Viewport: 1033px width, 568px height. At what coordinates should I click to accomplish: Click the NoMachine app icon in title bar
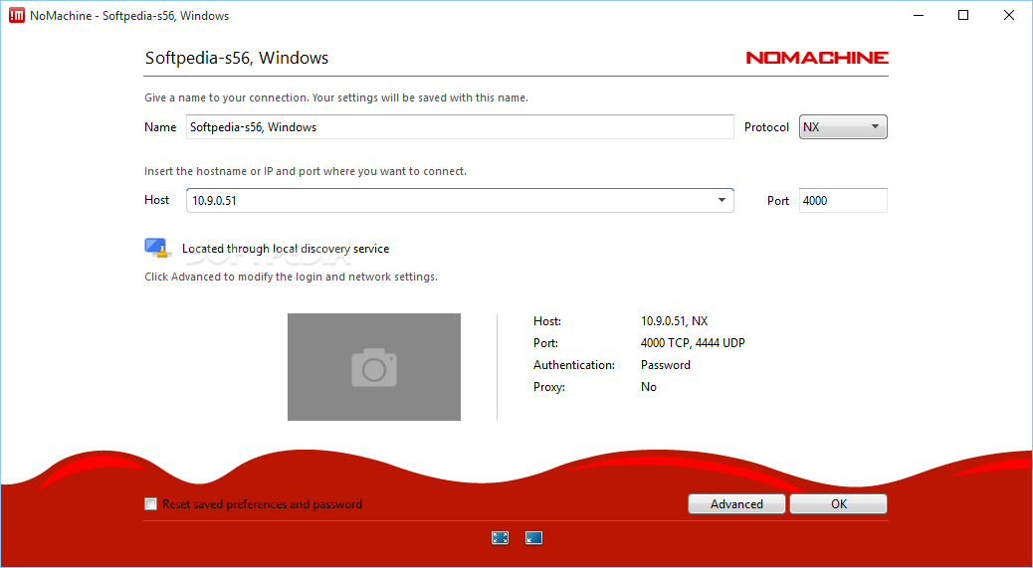coord(17,15)
